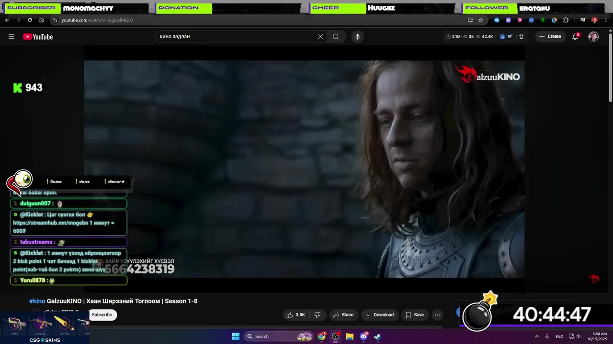Click ENG language indicator in tray

(x=559, y=336)
